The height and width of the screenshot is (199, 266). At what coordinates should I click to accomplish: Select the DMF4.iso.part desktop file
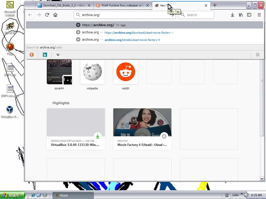10,91
